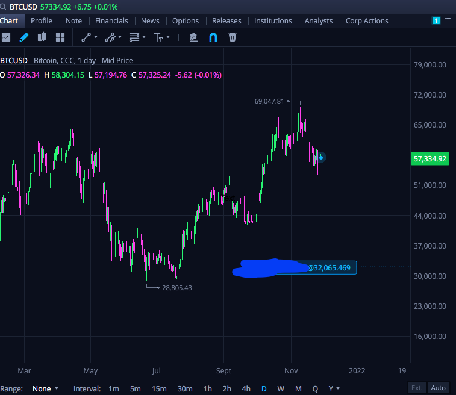This screenshot has height=395, width=456.
Task: Click the search magnifier next to BTCUSD
Action: [x=3, y=7]
